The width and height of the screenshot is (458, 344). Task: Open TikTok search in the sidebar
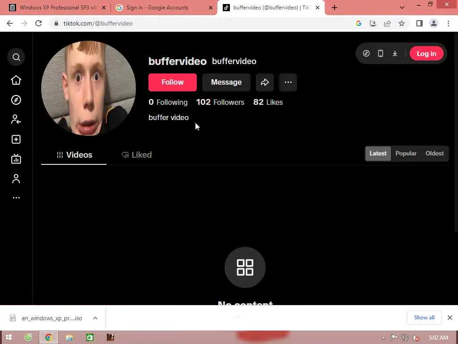16,57
